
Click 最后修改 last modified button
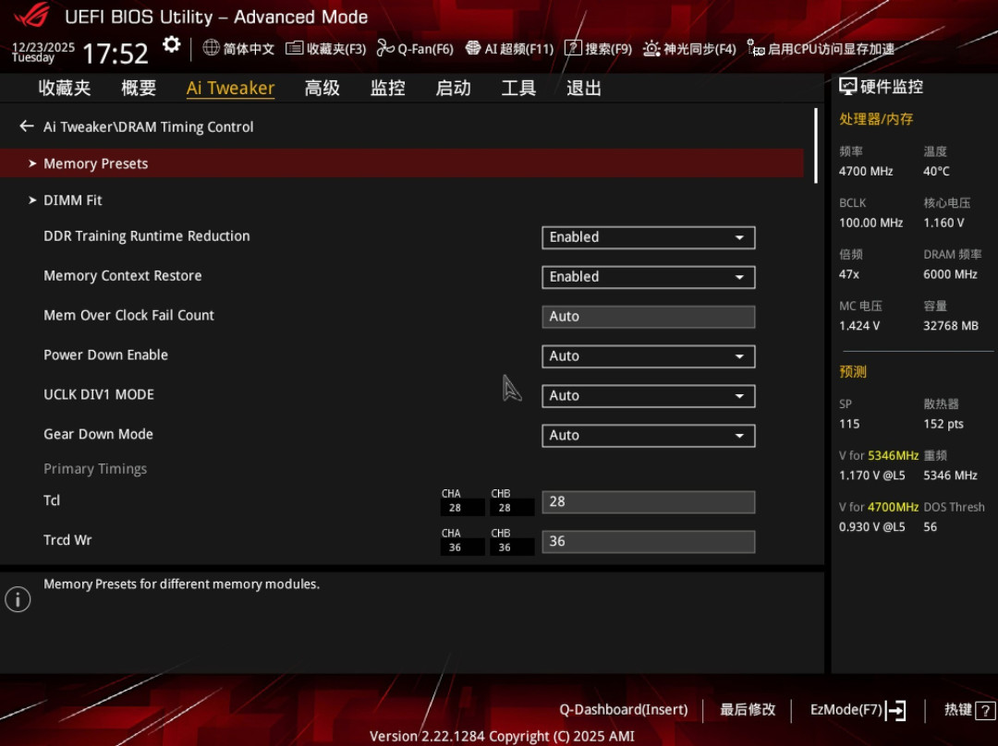[x=748, y=709]
